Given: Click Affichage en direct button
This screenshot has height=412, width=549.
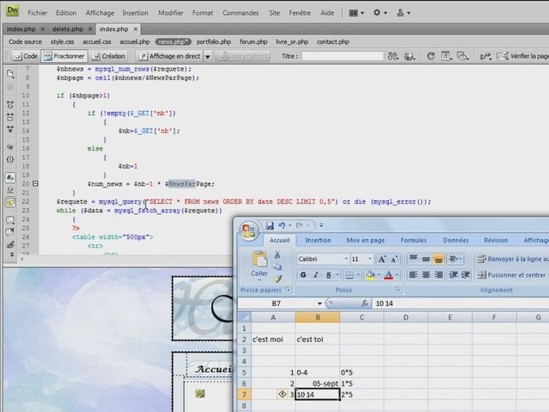Looking at the screenshot, I should (170, 56).
